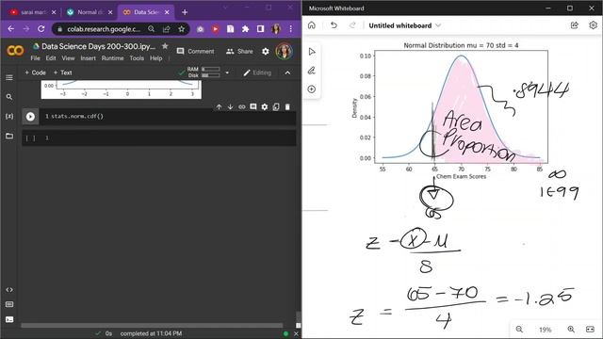603x339 pixels.
Task: Run the stats.norm.cdf() cell
Action: pyautogui.click(x=30, y=117)
